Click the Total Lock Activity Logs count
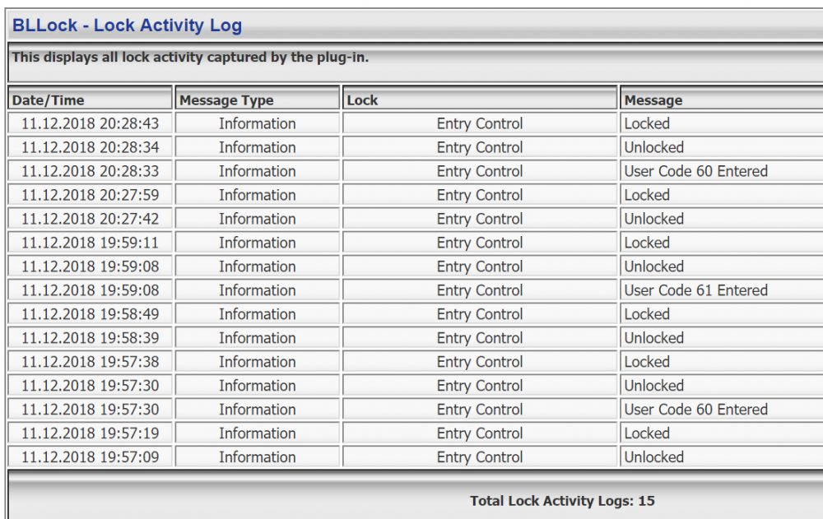 [562, 501]
